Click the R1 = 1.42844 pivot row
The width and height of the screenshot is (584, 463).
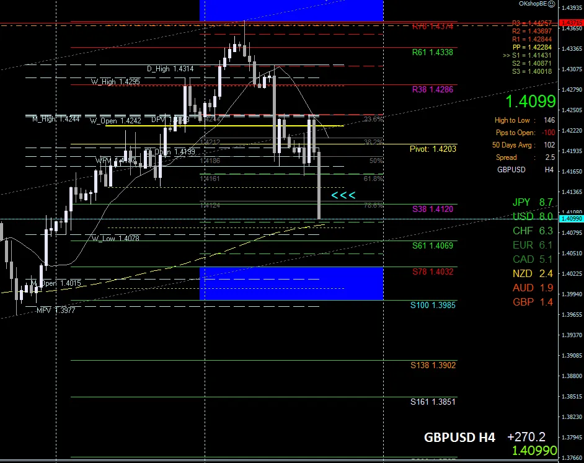(x=532, y=39)
